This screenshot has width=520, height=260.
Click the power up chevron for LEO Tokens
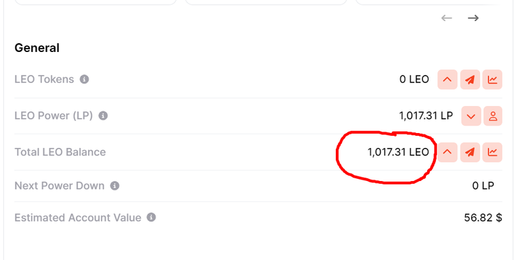(448, 80)
